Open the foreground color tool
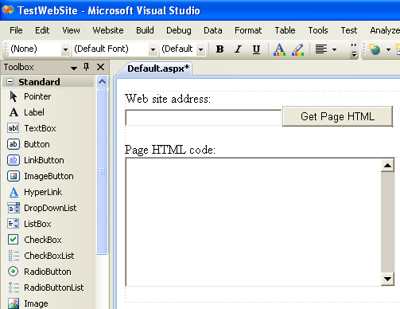The height and width of the screenshot is (309, 400). click(x=279, y=49)
